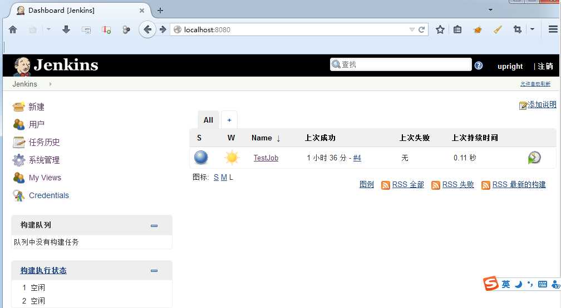The image size is (561, 308).
Task: Sort jobs by W weather column
Action: click(x=231, y=138)
